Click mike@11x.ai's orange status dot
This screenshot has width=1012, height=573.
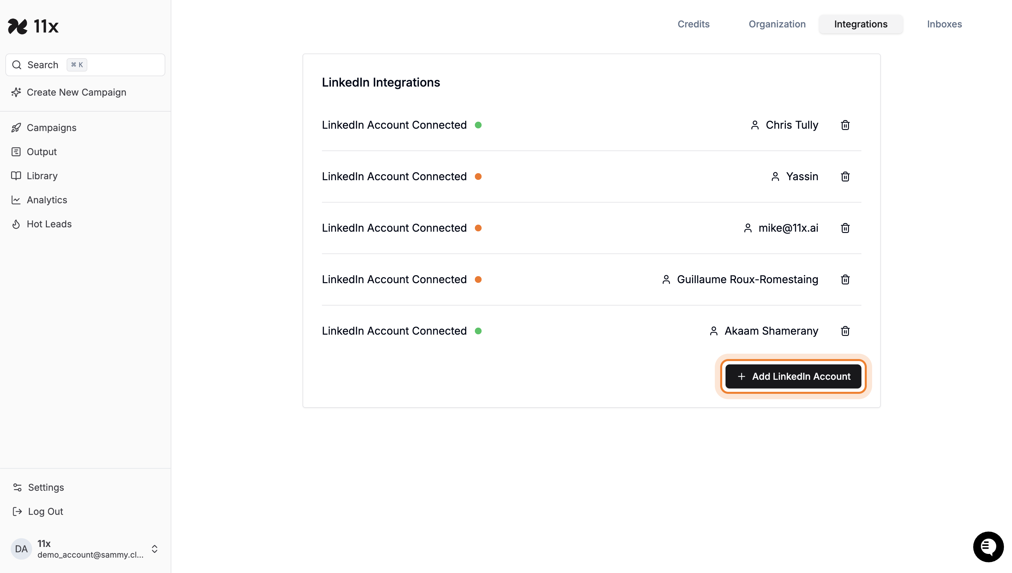click(x=478, y=228)
